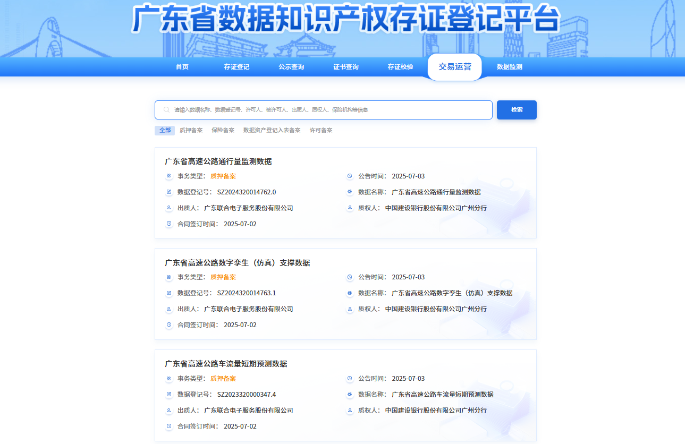Viewport: 685px width, 444px height.
Task: Click 合同签订时间 clock icon in 数字孪生 card
Action: click(169, 325)
